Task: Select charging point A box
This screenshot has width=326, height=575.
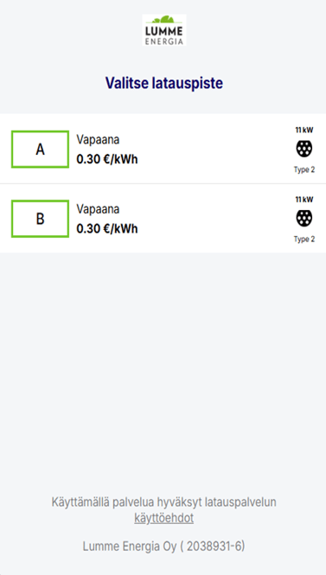Action: tap(41, 150)
